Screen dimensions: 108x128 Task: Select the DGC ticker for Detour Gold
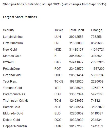click(x=58, y=120)
